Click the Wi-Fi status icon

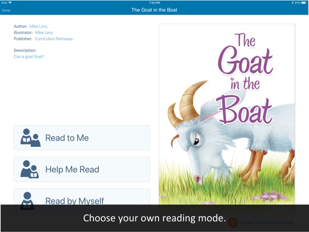click(x=10, y=3)
